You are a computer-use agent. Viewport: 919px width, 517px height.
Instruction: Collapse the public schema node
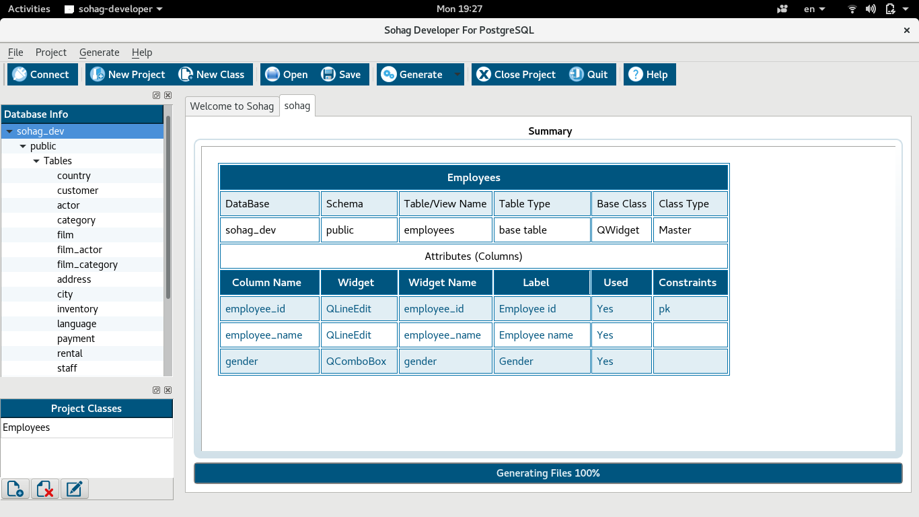[x=23, y=146]
